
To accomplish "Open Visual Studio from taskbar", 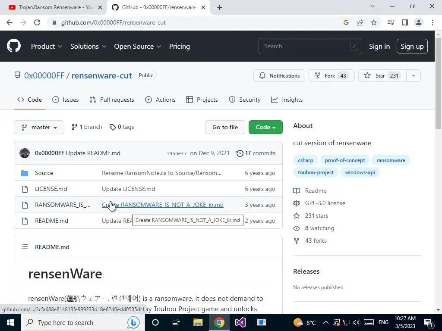I will (240, 322).
